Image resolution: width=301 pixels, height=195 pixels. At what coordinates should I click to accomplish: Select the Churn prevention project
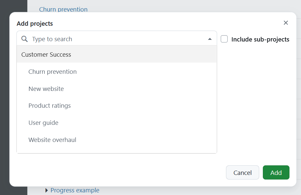52,71
